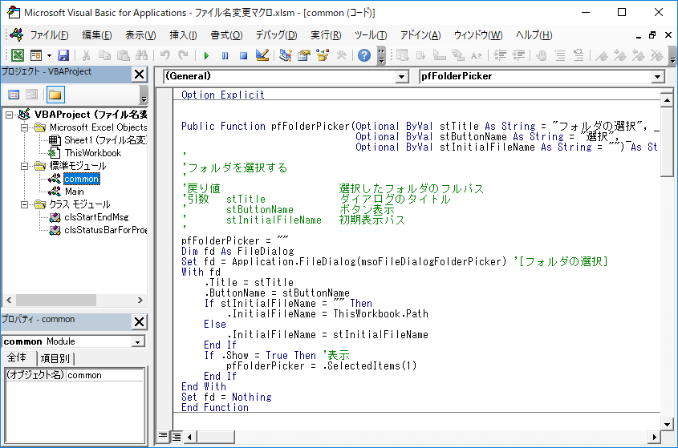The width and height of the screenshot is (678, 448).
Task: Click View Code icon in Project panel
Action: coord(14,95)
